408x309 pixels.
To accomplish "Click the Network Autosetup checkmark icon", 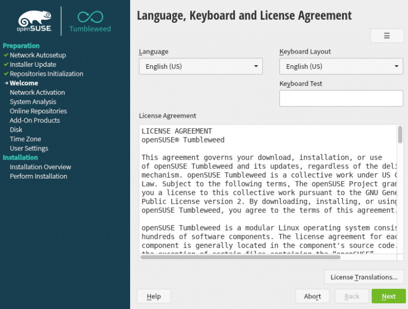I will (x=6, y=55).
